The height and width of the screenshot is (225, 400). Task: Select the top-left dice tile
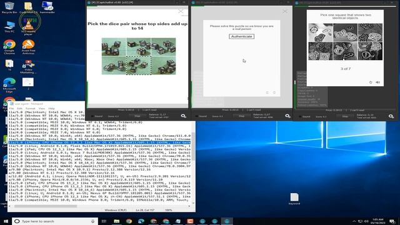point(114,47)
